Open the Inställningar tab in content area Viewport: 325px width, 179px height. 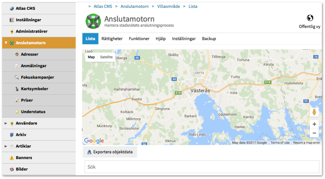tap(184, 38)
